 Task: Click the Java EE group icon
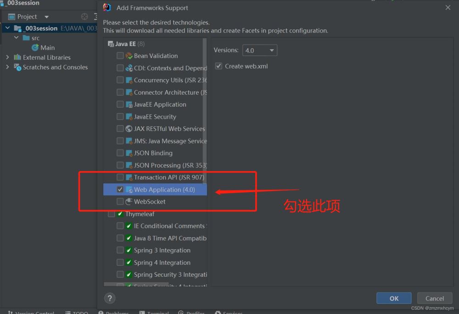111,44
